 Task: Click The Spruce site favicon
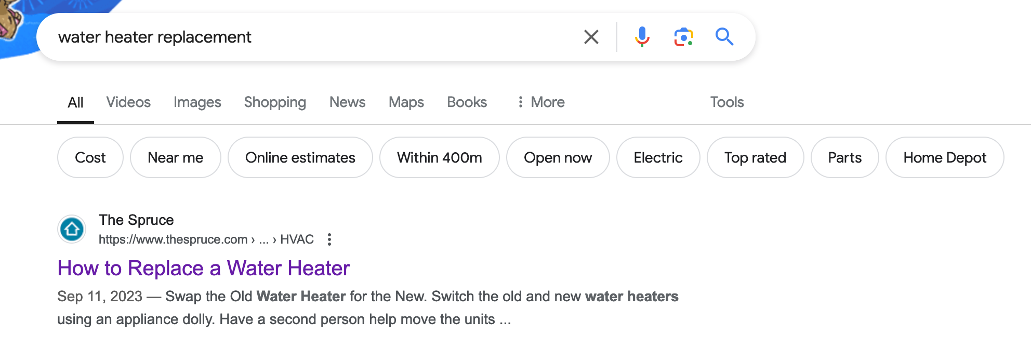[x=72, y=229]
